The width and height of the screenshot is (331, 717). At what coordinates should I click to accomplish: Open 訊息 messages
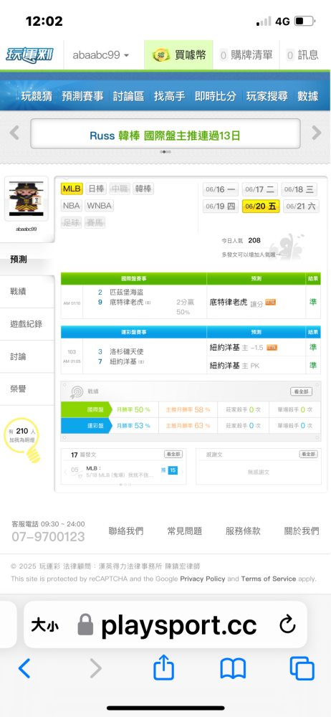click(302, 55)
